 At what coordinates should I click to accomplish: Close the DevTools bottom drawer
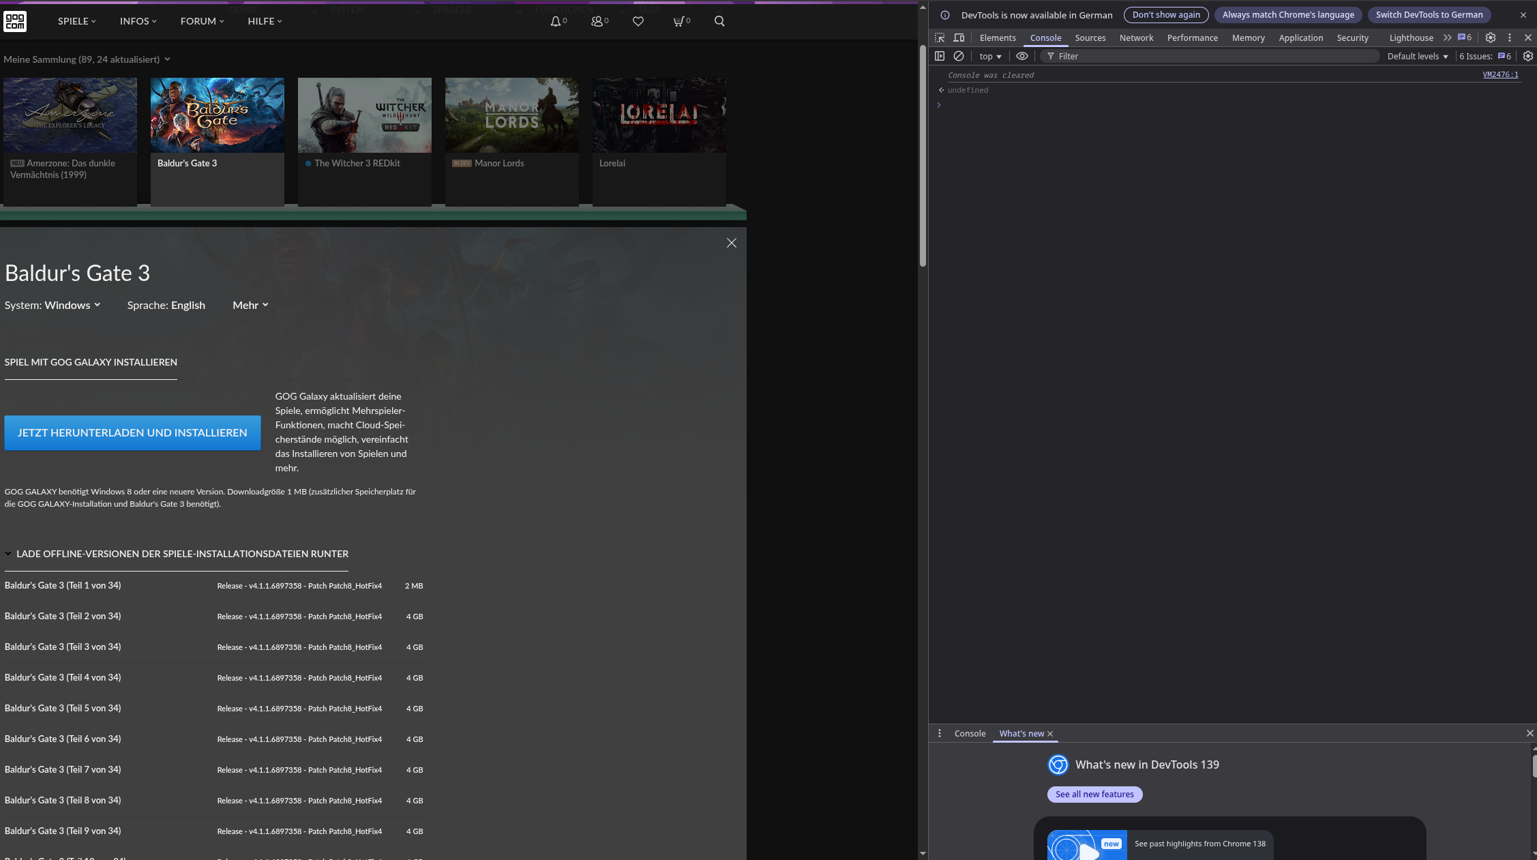pos(1530,733)
